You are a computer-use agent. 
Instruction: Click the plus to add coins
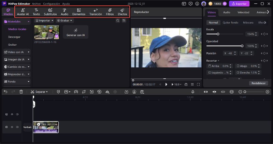(225, 4)
